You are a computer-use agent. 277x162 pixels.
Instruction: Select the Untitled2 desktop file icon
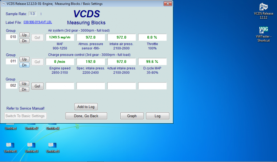click(32, 126)
